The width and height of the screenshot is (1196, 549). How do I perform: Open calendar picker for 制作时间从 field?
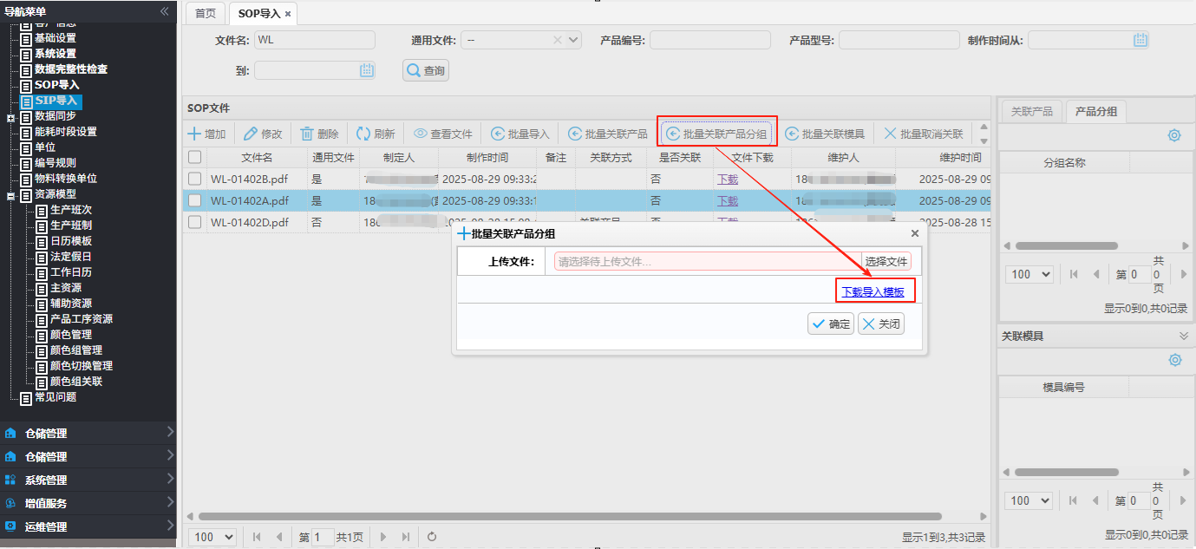point(1140,40)
